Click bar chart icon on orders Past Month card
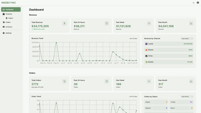The image size is (201, 113). (191, 81)
